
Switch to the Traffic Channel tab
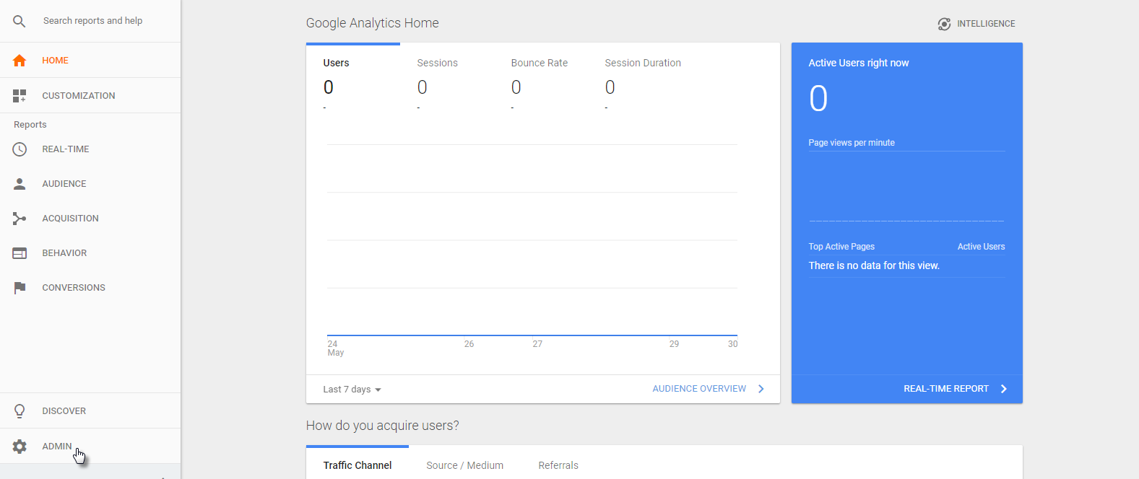point(358,466)
